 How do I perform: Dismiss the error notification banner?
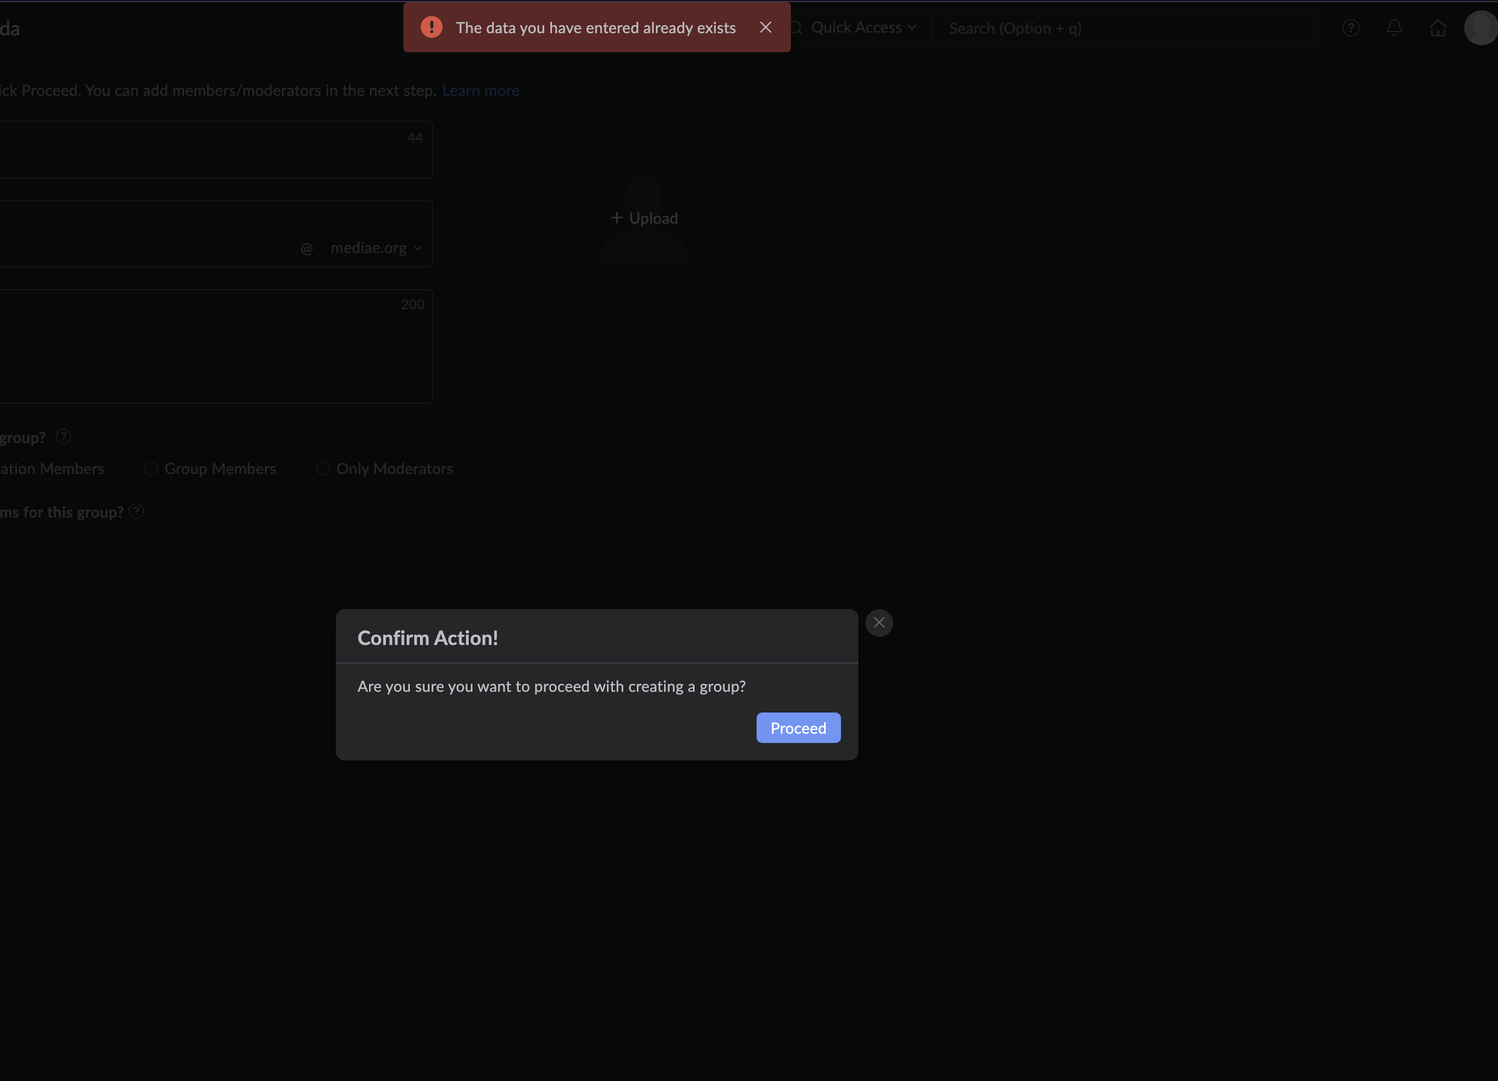click(765, 27)
